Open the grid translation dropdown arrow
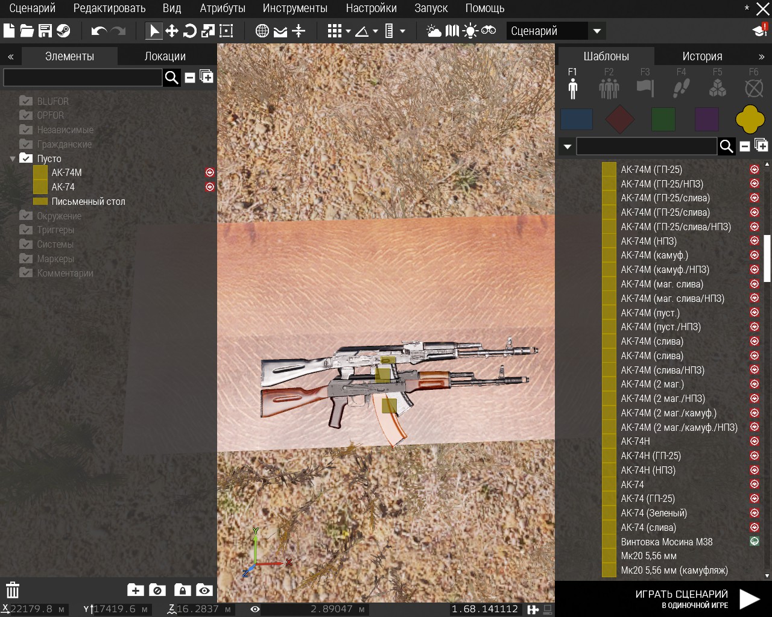 pyautogui.click(x=348, y=31)
